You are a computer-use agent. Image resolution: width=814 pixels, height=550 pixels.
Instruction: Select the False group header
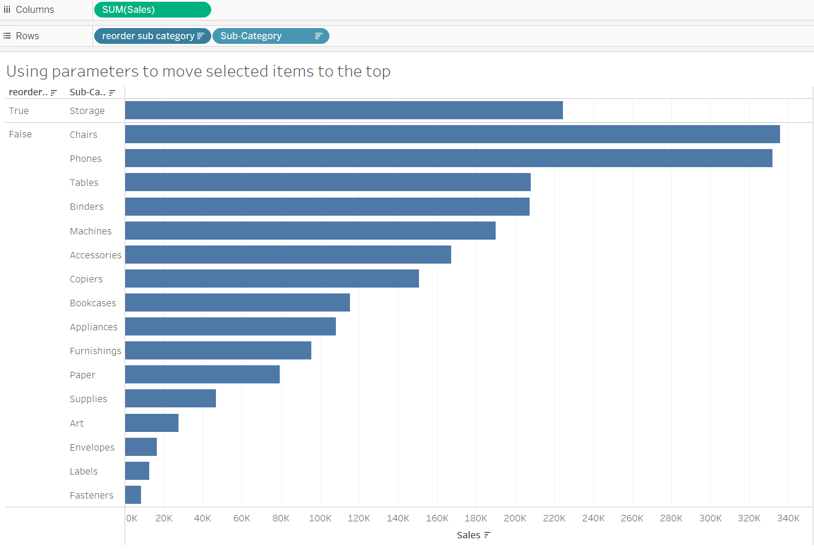click(20, 134)
